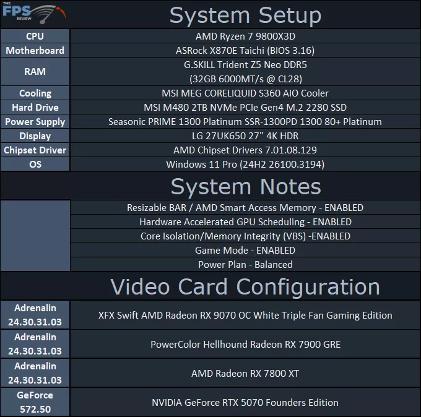Click 'Resizable BAR / AMD Smart Access Memory' row
This screenshot has height=417, width=421.
coord(245,208)
